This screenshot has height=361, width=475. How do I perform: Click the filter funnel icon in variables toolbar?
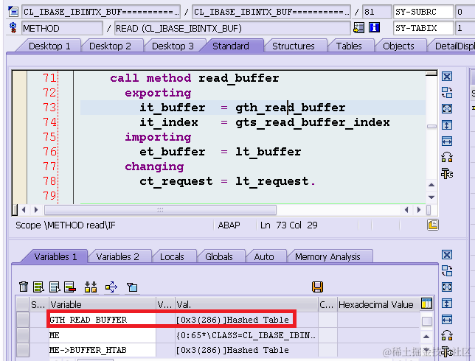pos(132,287)
